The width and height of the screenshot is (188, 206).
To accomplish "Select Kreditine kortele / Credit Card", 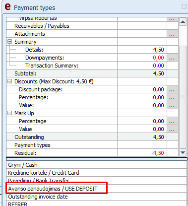I will tap(97, 173).
